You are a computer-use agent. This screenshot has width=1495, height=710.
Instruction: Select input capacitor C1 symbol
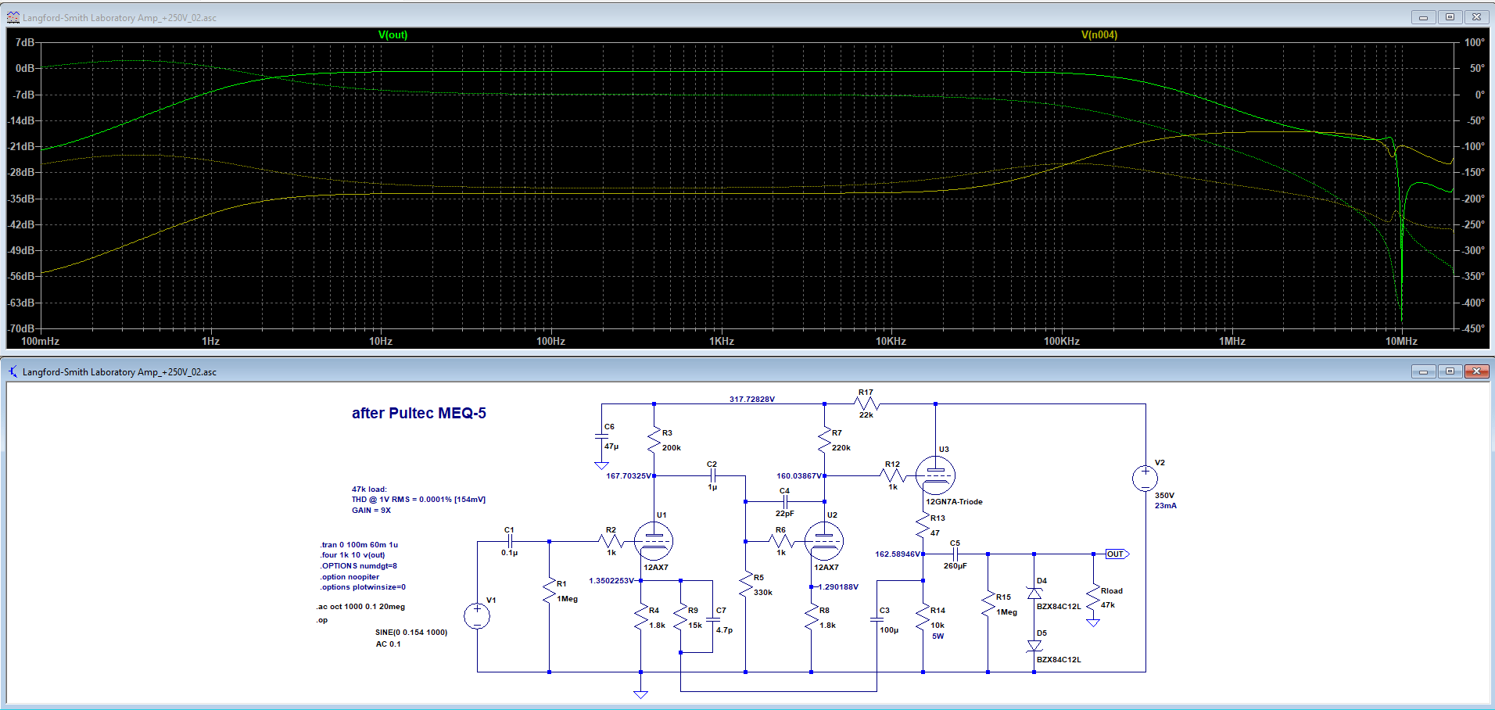point(510,541)
